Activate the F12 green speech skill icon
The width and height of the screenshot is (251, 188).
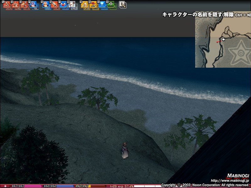coord(111,4)
